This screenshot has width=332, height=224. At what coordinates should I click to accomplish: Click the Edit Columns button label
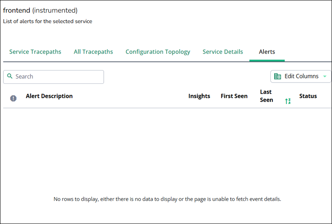coord(301,76)
